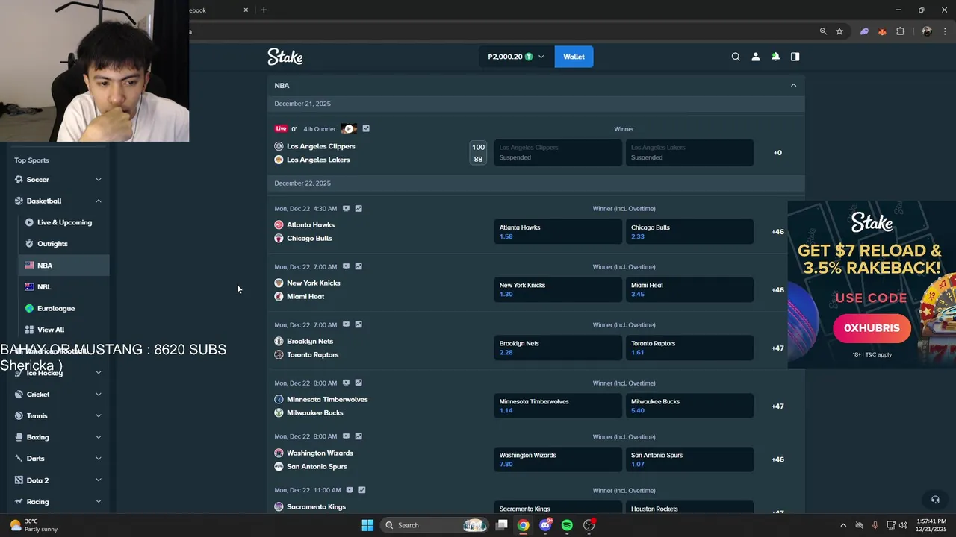Open the Stake site search icon
The width and height of the screenshot is (956, 537).
(736, 57)
